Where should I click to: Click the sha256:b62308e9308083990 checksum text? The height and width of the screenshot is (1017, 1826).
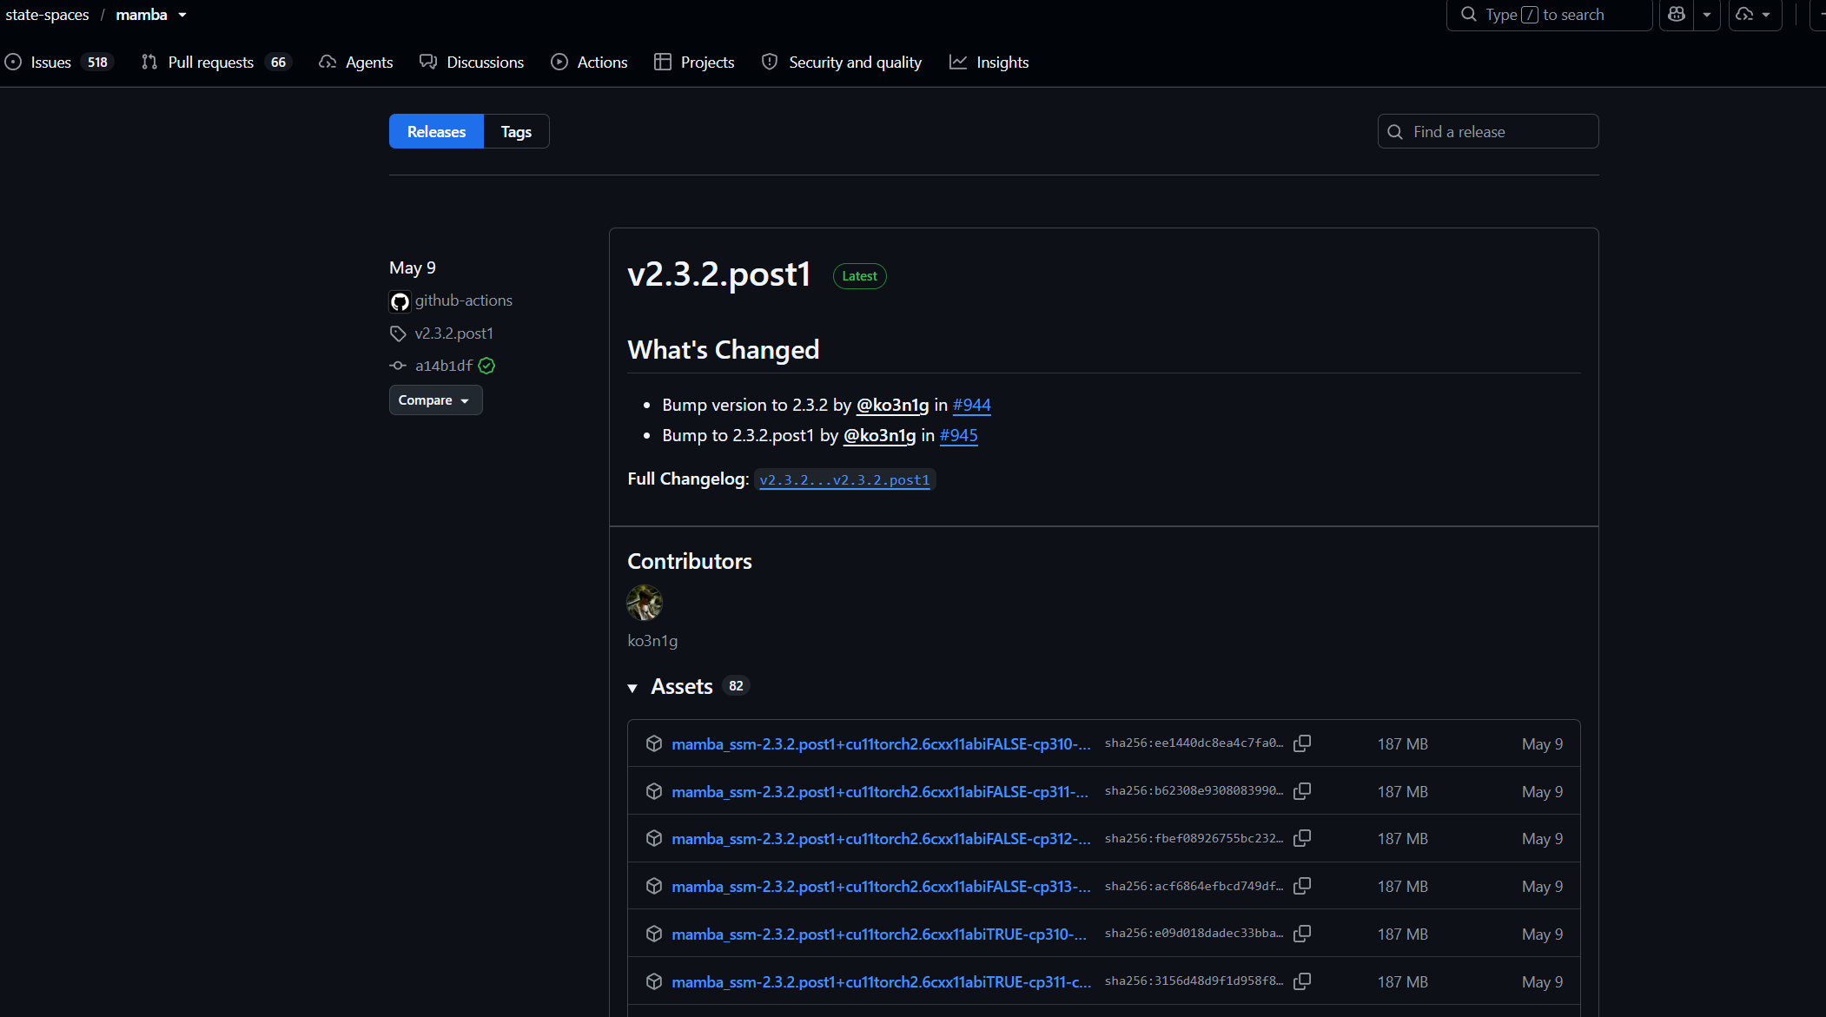coord(1194,791)
